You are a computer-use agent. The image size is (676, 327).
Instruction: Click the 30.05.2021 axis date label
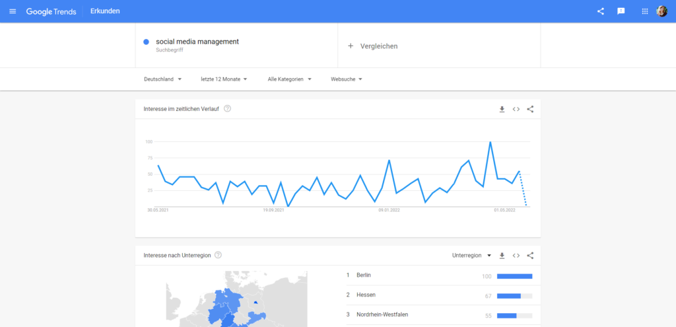pyautogui.click(x=157, y=210)
